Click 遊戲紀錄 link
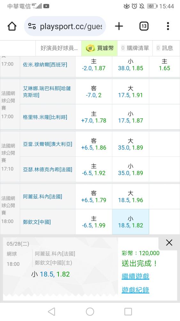Viewport: 180px width, 321px height. click(135, 290)
